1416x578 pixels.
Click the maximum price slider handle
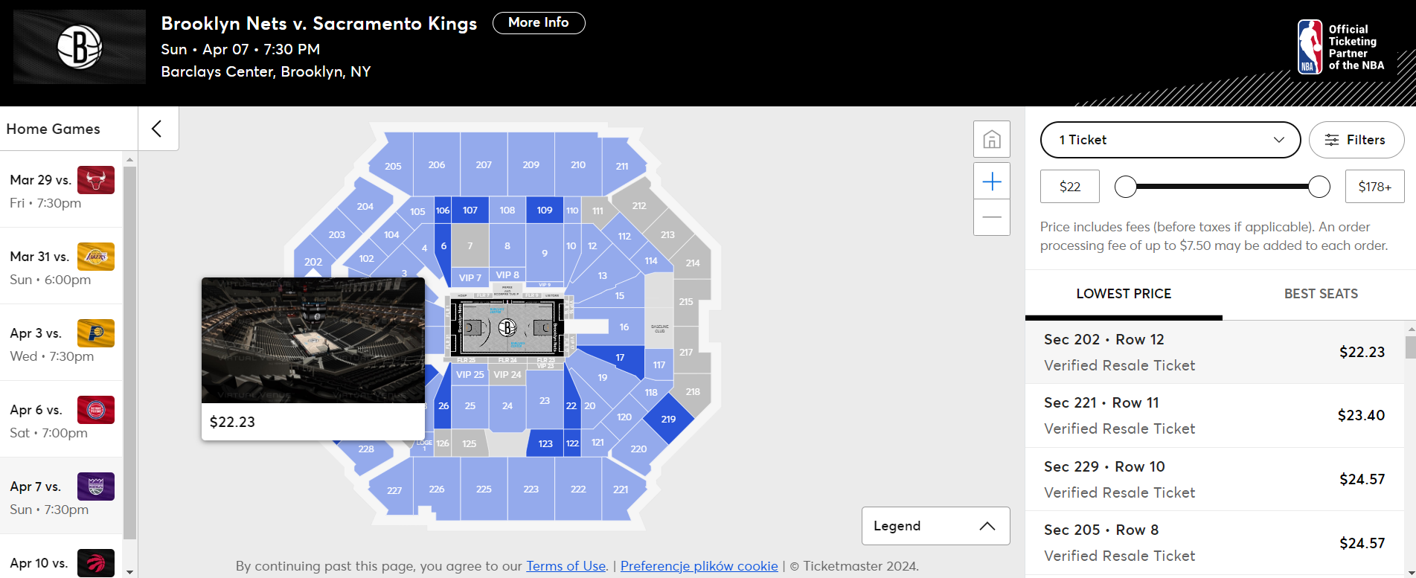click(x=1319, y=187)
